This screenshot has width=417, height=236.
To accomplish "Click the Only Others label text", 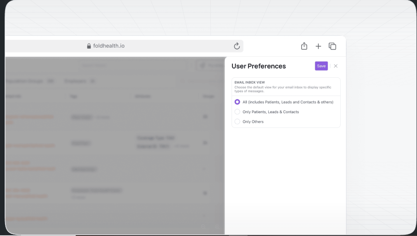I will pos(253,122).
